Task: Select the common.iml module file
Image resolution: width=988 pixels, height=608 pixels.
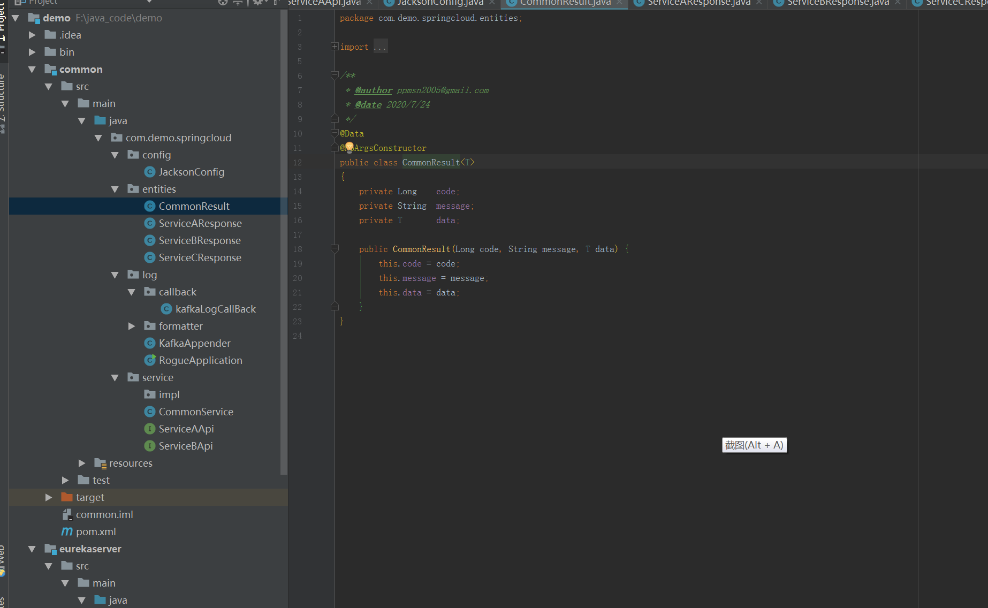Action: [x=104, y=514]
